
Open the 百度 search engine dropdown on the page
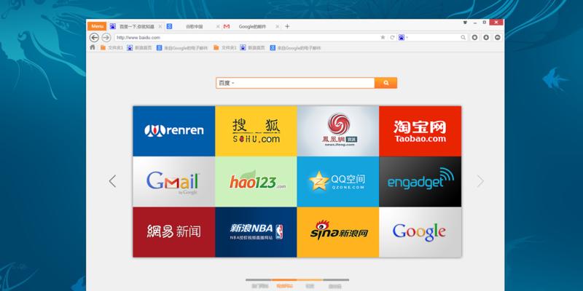[x=227, y=83]
